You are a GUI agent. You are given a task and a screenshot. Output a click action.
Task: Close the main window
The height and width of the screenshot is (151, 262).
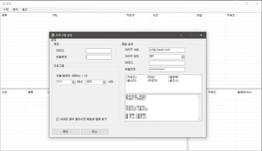tap(257, 4)
